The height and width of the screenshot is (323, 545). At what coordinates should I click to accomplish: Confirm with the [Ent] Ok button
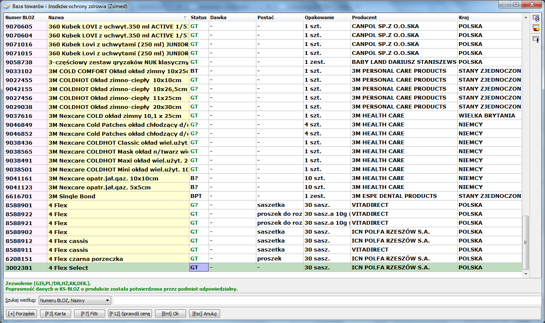[170, 314]
